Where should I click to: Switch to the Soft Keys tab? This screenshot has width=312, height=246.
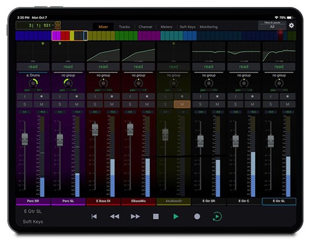[x=188, y=27]
